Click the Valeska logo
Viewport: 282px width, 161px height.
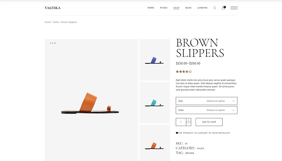click(53, 8)
